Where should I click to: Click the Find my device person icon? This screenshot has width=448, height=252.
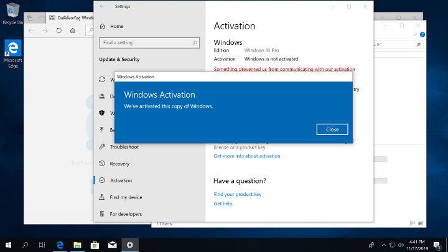pos(102,197)
